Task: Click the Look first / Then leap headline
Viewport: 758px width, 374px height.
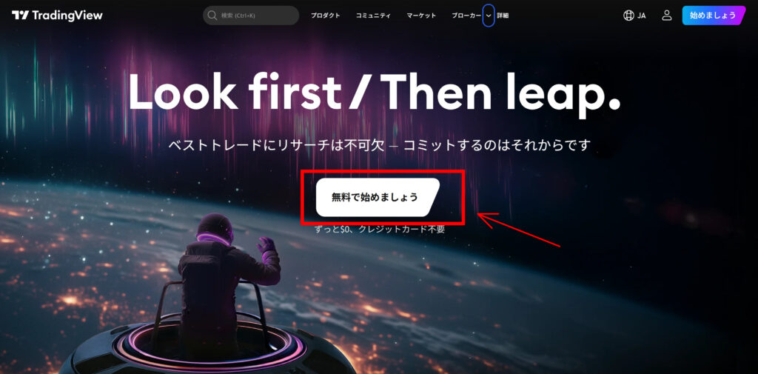Action: (374, 92)
